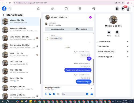The height and width of the screenshot is (103, 134).
Task: Expand Privacy & support section
Action: 113,57
